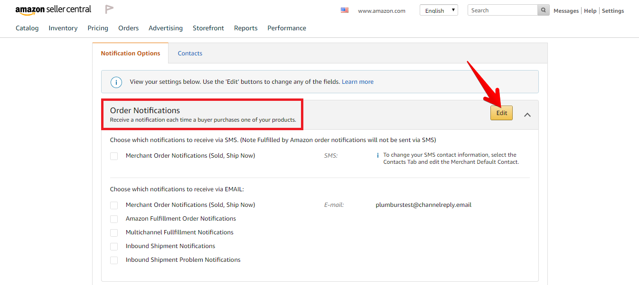The width and height of the screenshot is (639, 285).
Task: Open the Advertising menu
Action: (x=166, y=28)
